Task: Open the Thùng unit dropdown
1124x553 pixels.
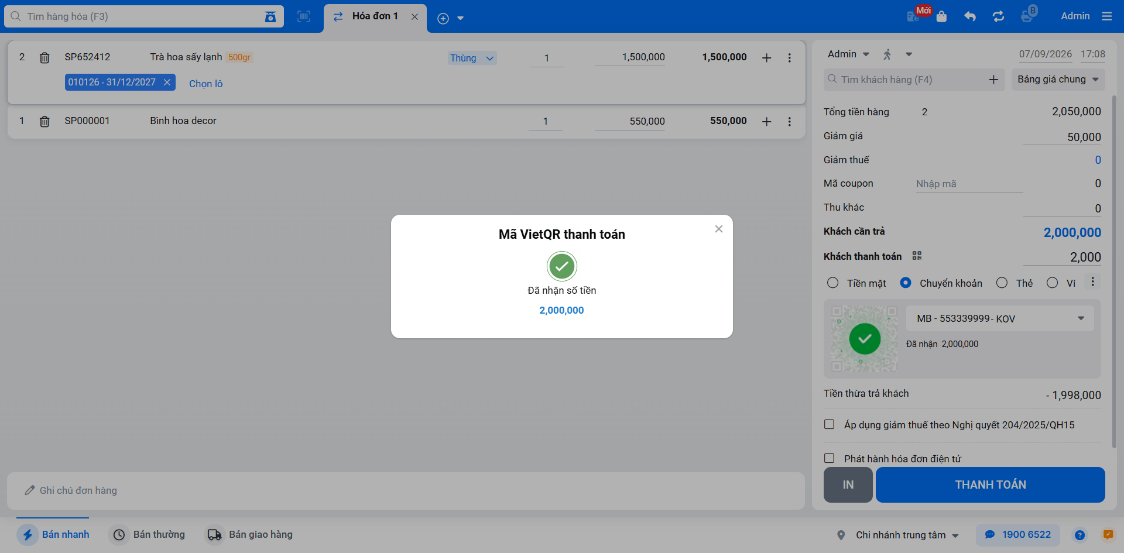Action: (472, 58)
